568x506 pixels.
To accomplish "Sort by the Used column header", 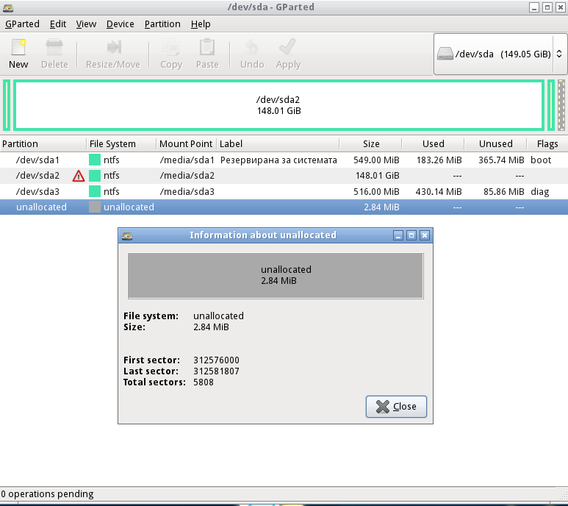I will pyautogui.click(x=433, y=144).
